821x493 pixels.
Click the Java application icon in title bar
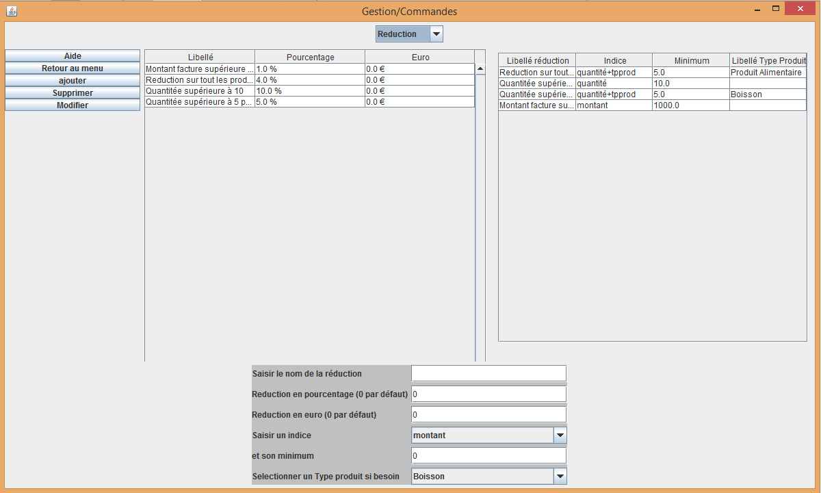(x=11, y=11)
